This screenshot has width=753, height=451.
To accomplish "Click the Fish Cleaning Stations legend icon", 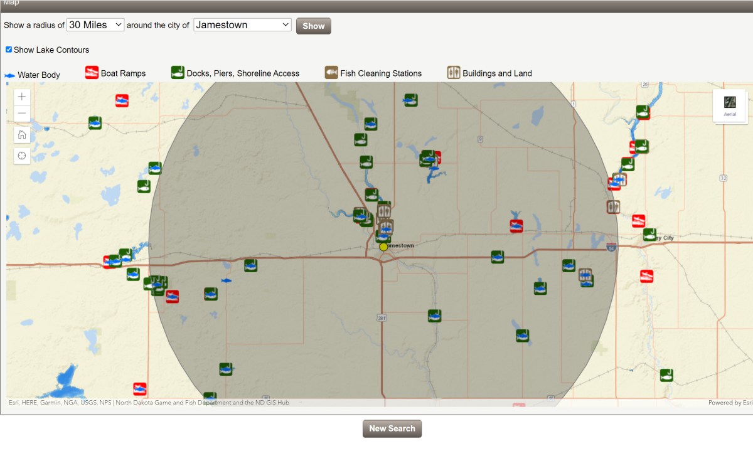I will [331, 72].
